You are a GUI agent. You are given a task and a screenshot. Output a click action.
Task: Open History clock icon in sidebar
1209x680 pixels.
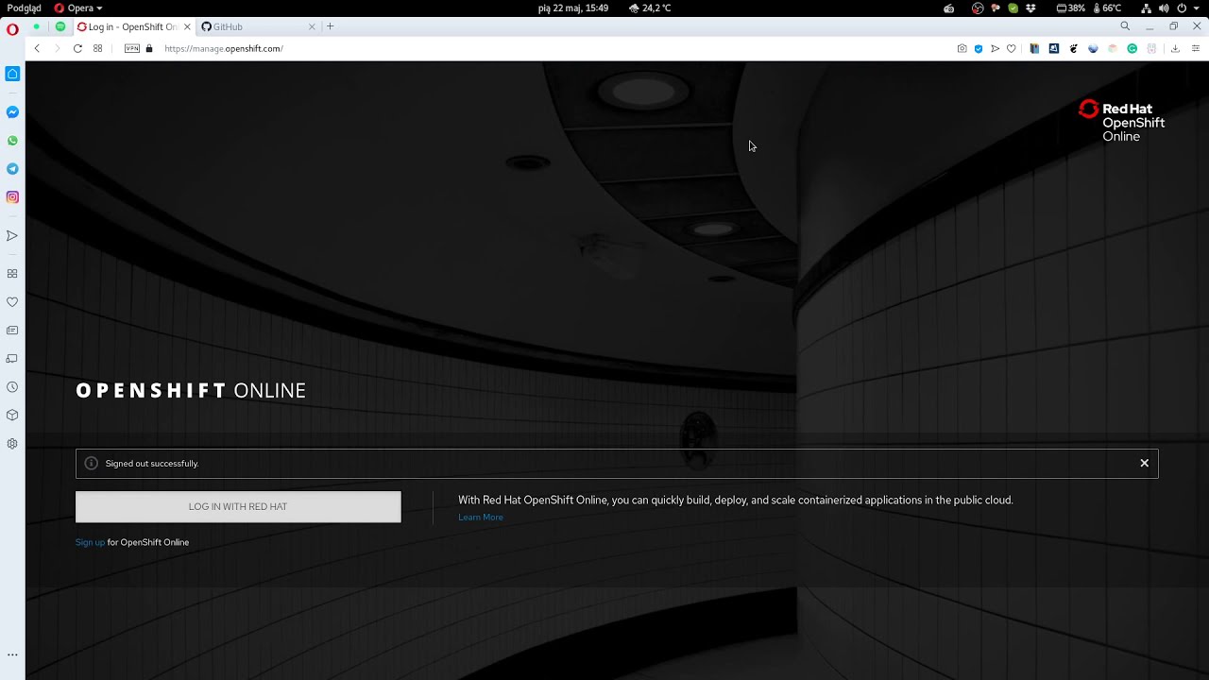(x=12, y=387)
